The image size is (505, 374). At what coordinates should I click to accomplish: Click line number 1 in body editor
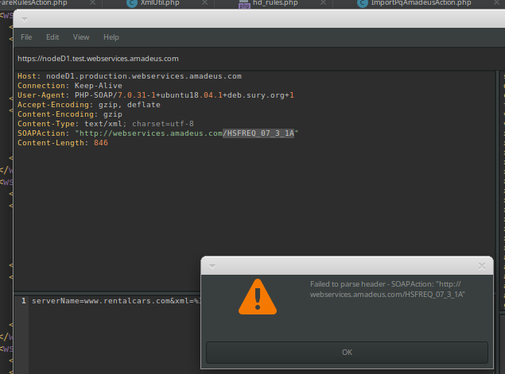24,301
